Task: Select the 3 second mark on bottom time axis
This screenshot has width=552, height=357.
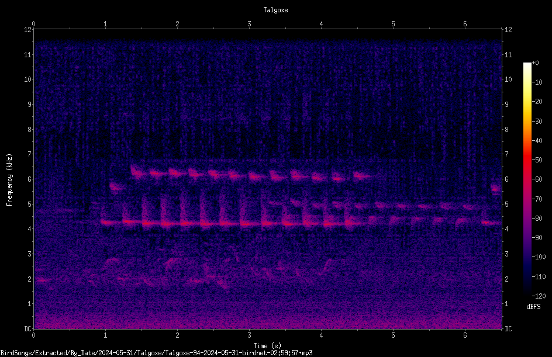Action: pyautogui.click(x=249, y=335)
